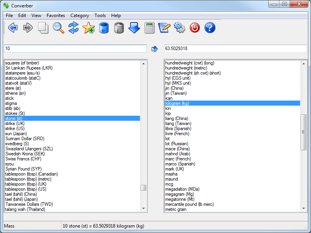Open the Tools menu
This screenshot has height=233, width=311.
pos(100,16)
